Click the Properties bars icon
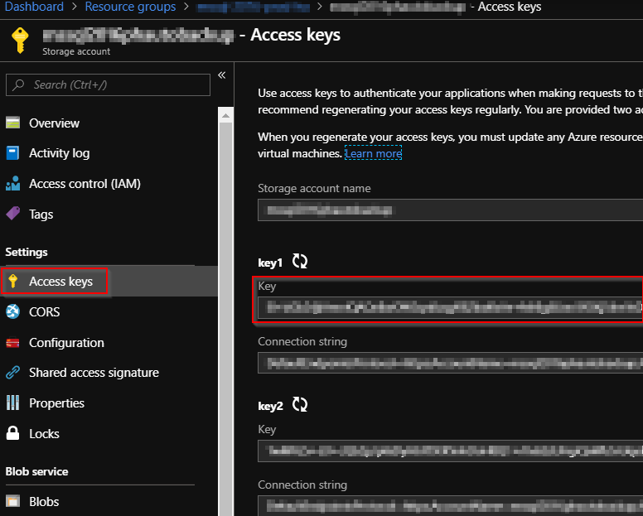This screenshot has width=643, height=516. 12,403
